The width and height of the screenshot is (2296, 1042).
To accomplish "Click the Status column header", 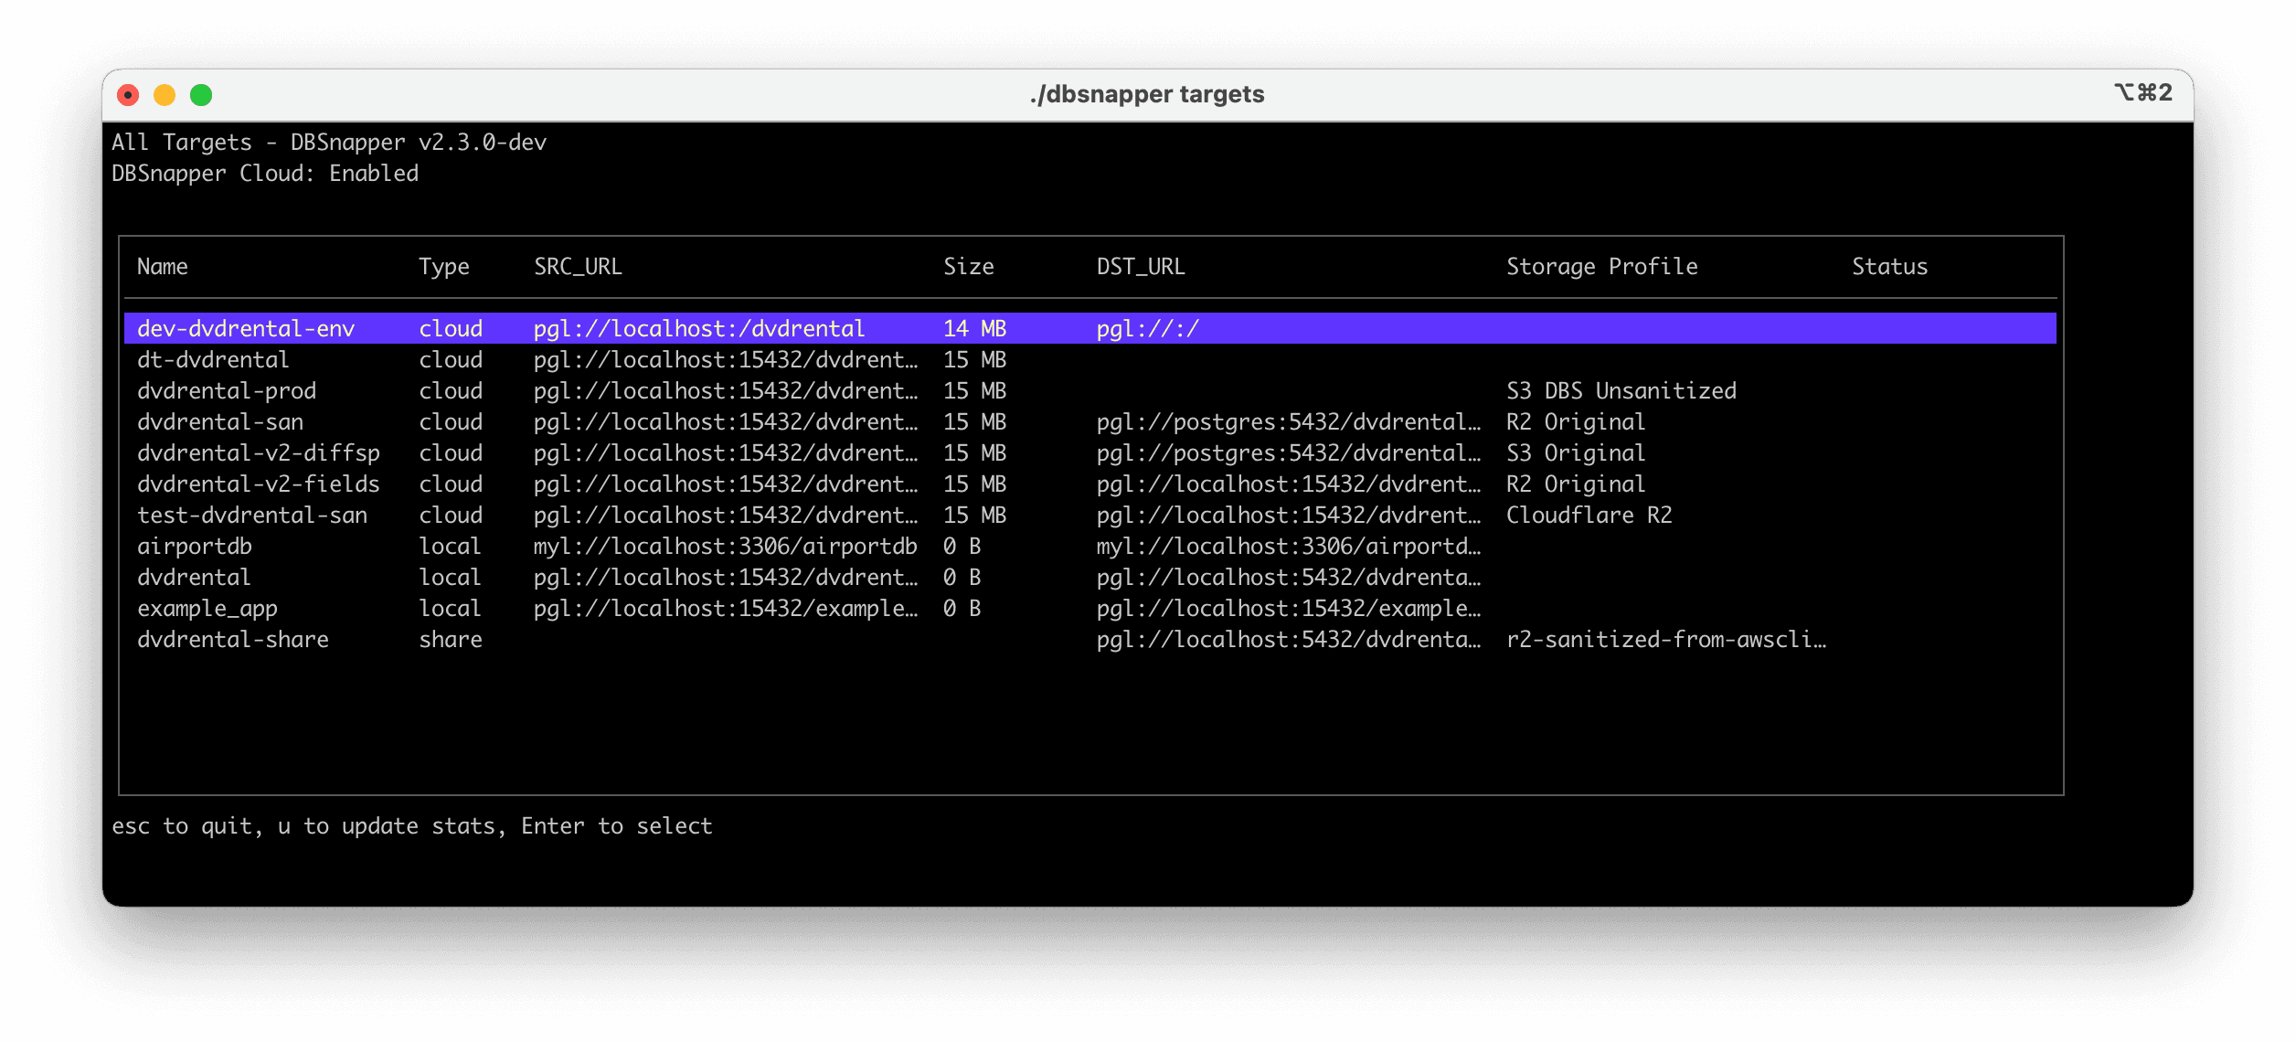I will [x=1888, y=266].
